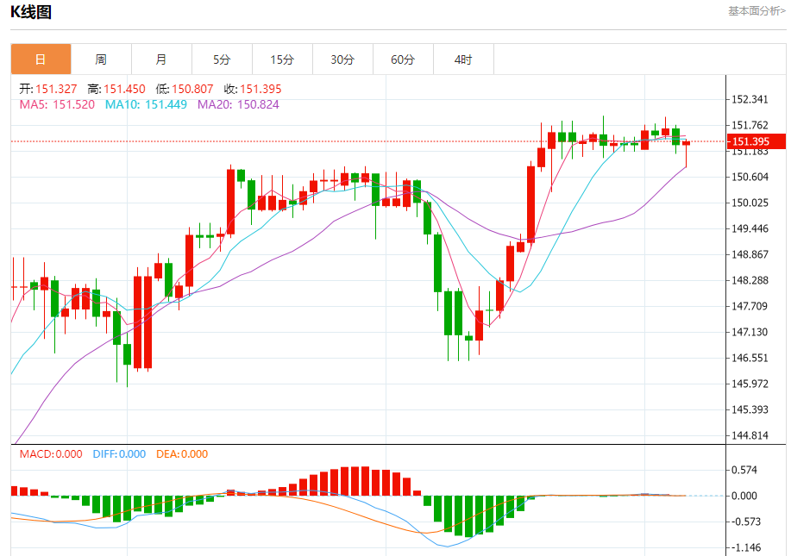Click the DIFF:0.000 label
The width and height of the screenshot is (791, 556).
[x=119, y=454]
